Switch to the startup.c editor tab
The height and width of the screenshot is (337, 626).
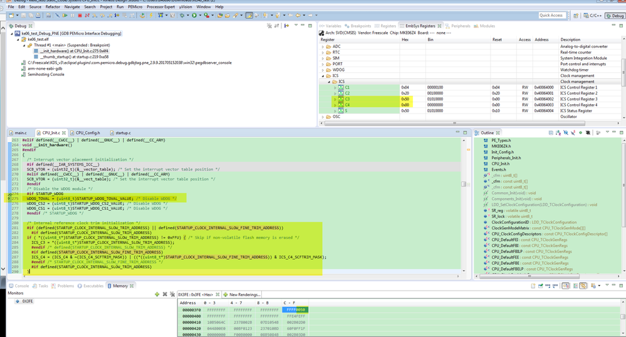(x=122, y=133)
